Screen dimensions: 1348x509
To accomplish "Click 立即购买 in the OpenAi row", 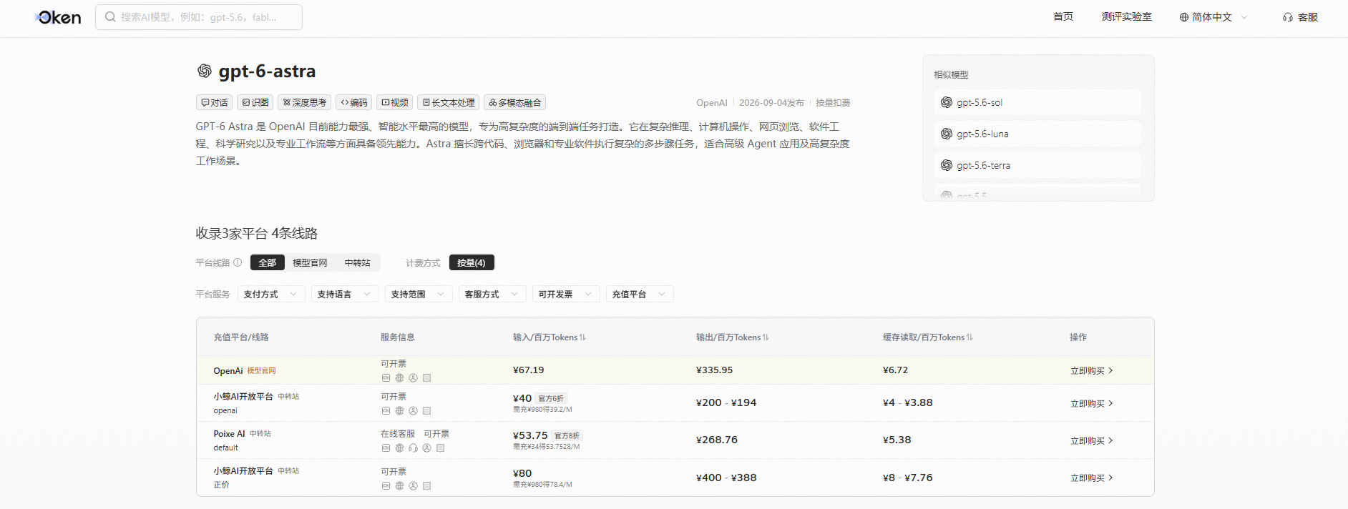I will (x=1092, y=370).
